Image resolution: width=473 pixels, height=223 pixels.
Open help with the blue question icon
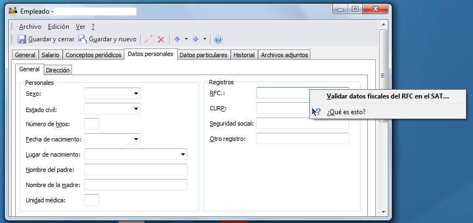tap(218, 39)
